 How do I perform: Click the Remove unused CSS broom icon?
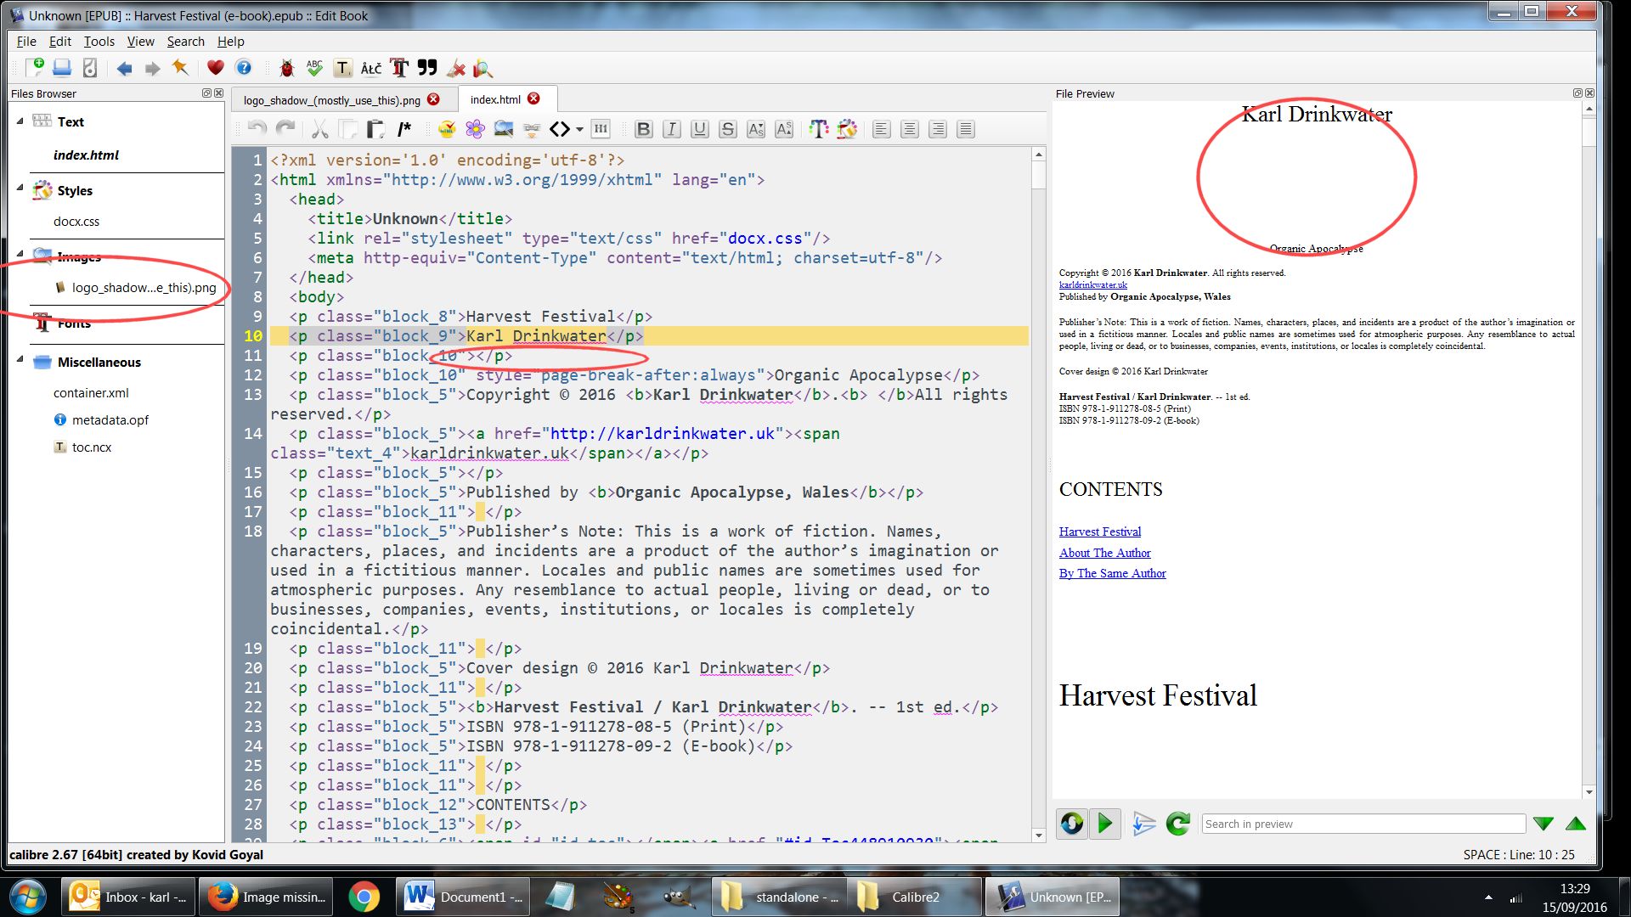coord(456,68)
